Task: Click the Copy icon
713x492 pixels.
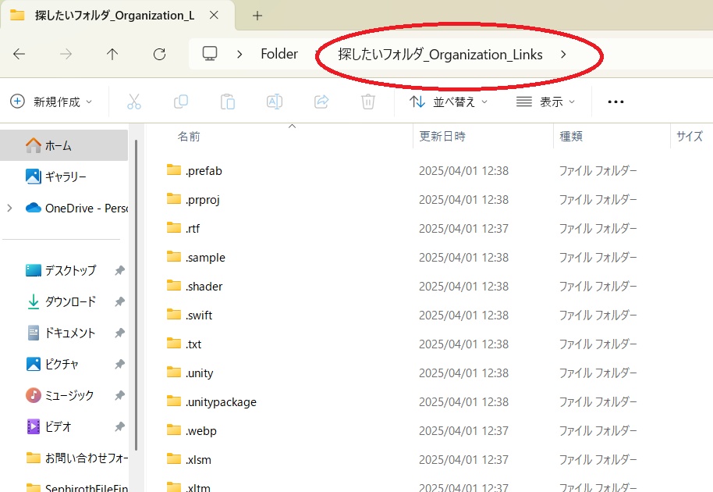Action: [x=180, y=102]
